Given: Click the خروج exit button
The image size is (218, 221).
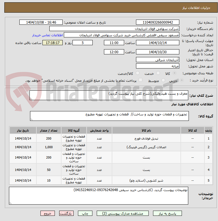Looking at the screenshot, I should point(48,214).
